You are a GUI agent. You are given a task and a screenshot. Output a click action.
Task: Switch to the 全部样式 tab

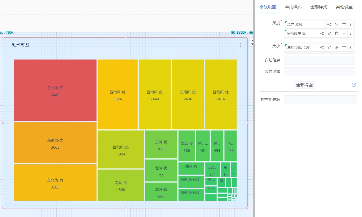tap(319, 7)
